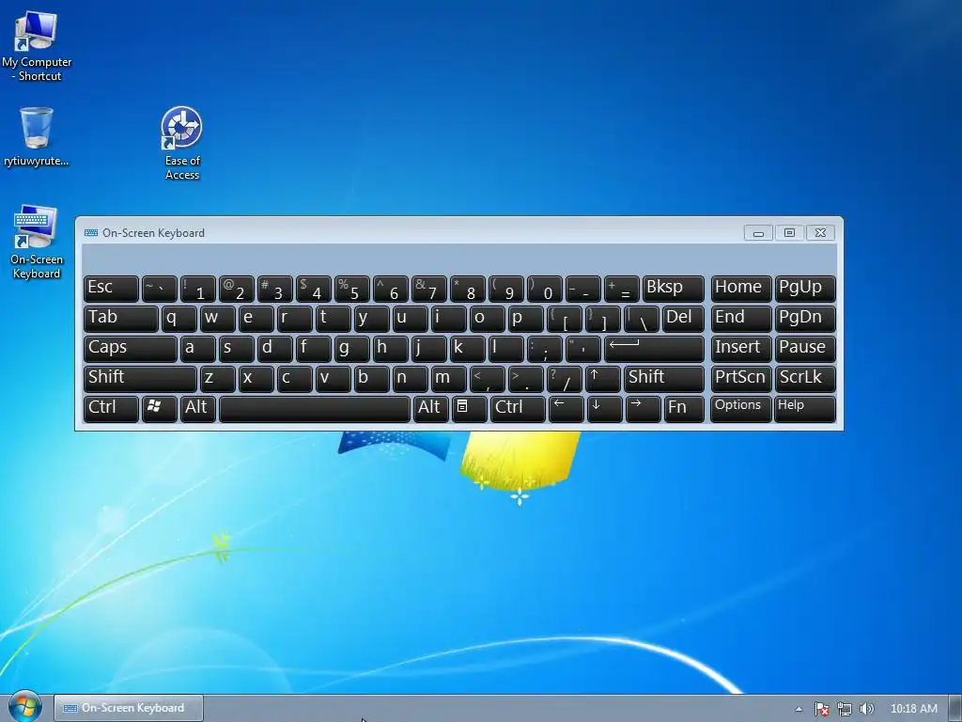
Task: Click the m key
Action: (x=448, y=378)
